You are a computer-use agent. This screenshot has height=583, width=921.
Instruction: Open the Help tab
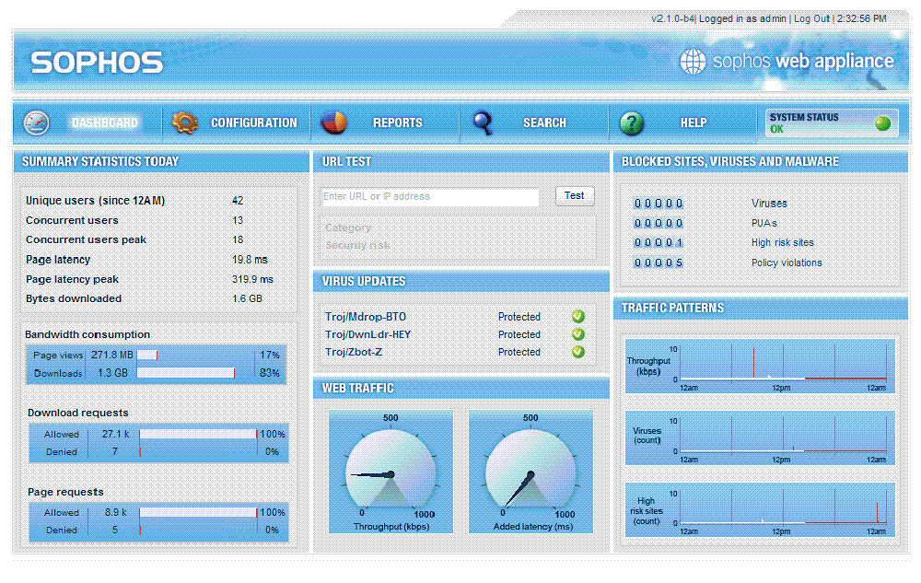coord(683,122)
